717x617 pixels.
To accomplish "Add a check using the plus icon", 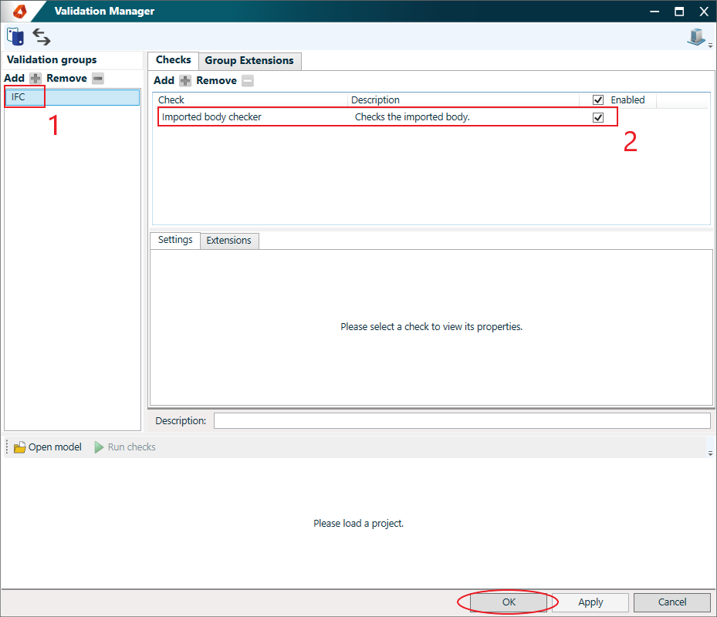I will click(x=185, y=81).
